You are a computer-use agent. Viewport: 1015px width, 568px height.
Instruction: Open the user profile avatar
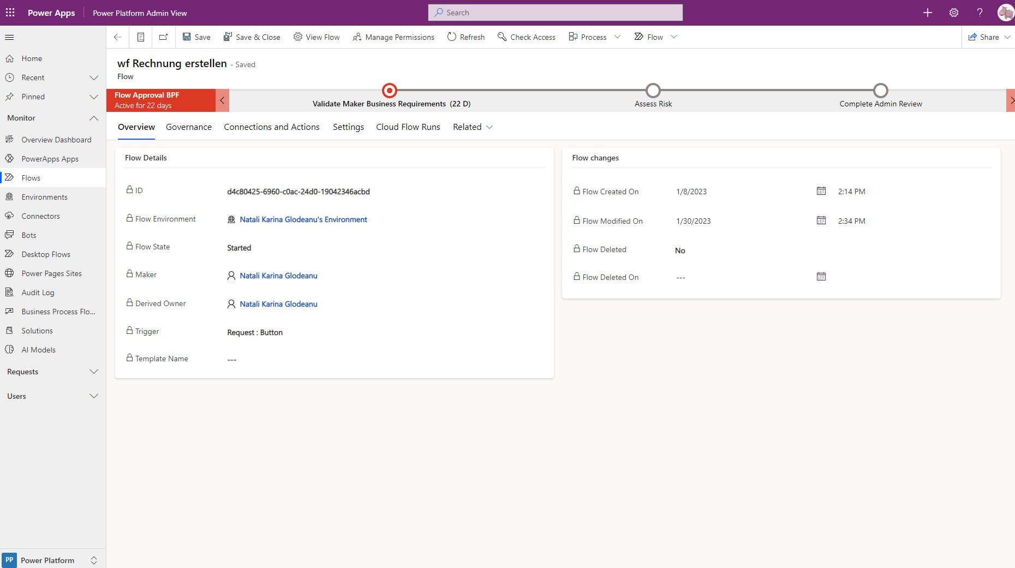1005,13
